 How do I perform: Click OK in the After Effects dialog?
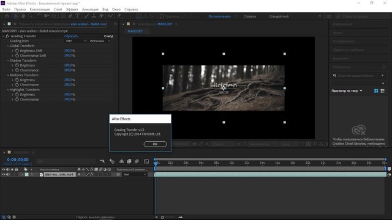pos(155,144)
